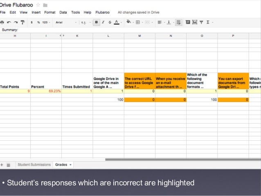Click the Summary formula bar

pos(130,30)
